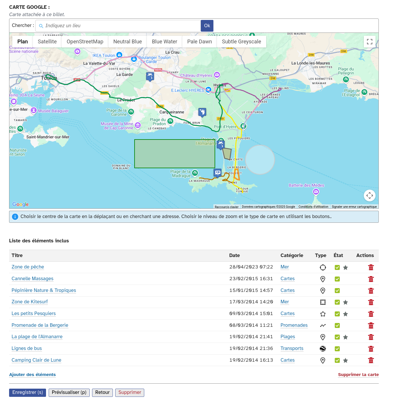
Task: Open the Ajouter des éléments link
Action: click(32, 375)
